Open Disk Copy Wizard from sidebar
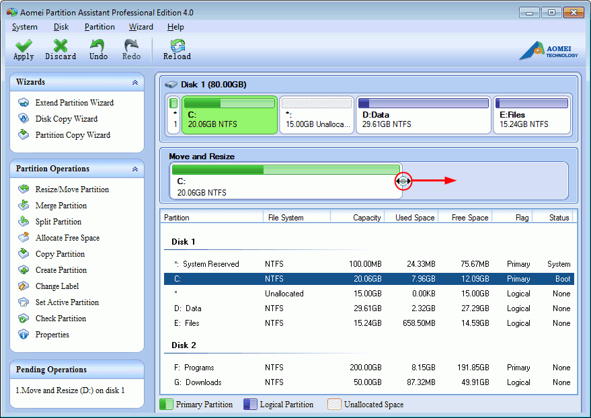The height and width of the screenshot is (418, 591). 66,119
